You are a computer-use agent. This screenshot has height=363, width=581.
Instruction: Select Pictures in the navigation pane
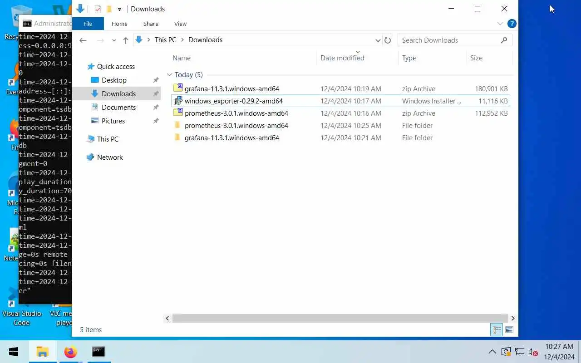pos(113,121)
